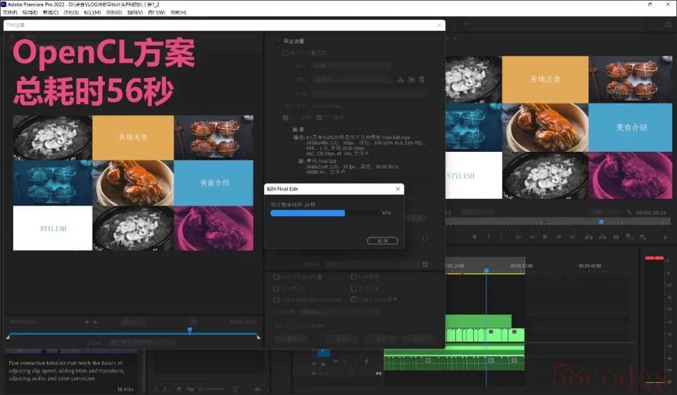The height and width of the screenshot is (395, 677).
Task: Open the 序列(S) menu
Action: pyautogui.click(x=71, y=13)
